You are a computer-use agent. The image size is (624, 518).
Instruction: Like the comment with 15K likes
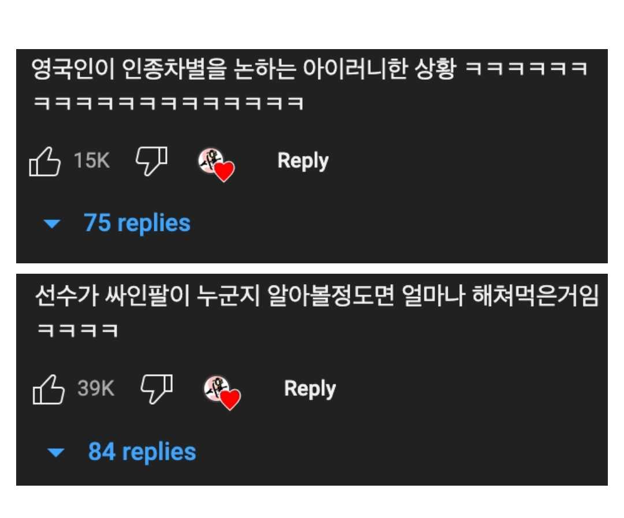click(44, 161)
